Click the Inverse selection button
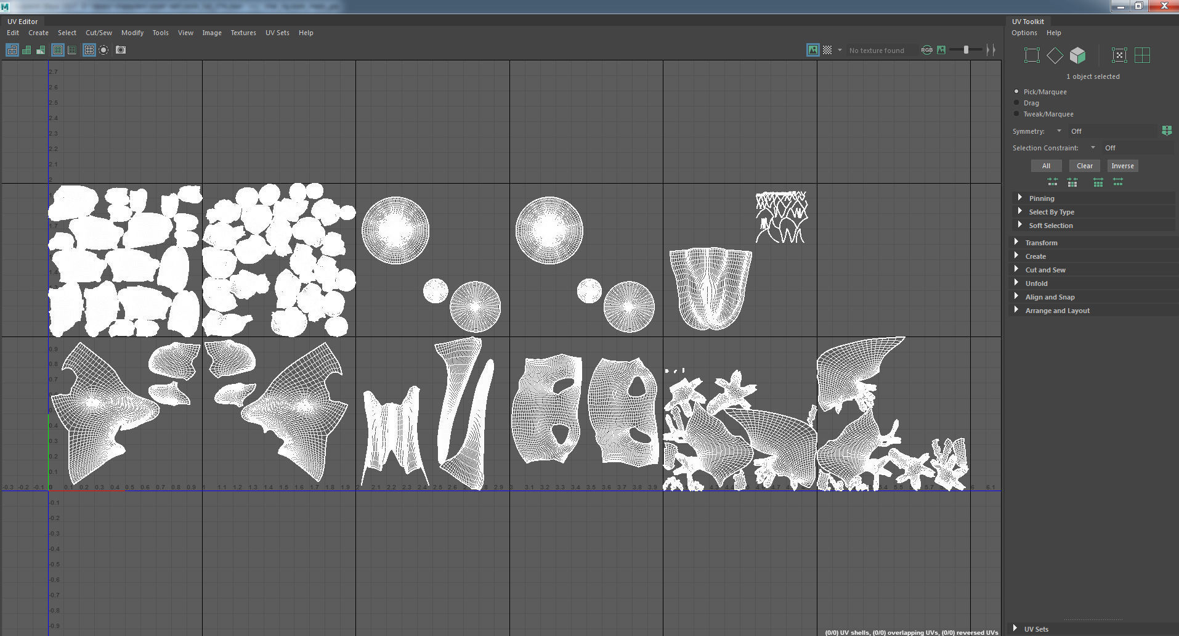1179x636 pixels. [x=1122, y=166]
